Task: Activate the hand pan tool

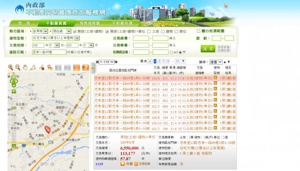Action: pyautogui.click(x=25, y=67)
